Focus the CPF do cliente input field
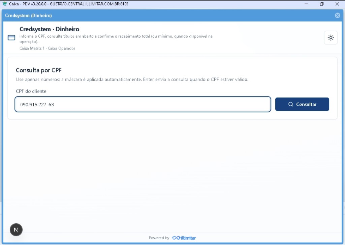The height and width of the screenshot is (245, 345). (x=143, y=104)
